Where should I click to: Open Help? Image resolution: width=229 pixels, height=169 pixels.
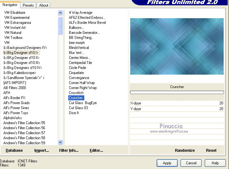[x=215, y=163]
